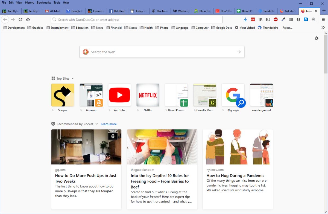Switch to the Sendinblue tab

tap(267, 11)
